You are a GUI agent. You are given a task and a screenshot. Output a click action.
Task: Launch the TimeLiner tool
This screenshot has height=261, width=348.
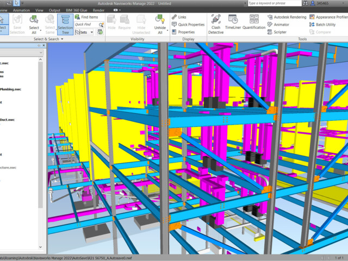click(233, 24)
